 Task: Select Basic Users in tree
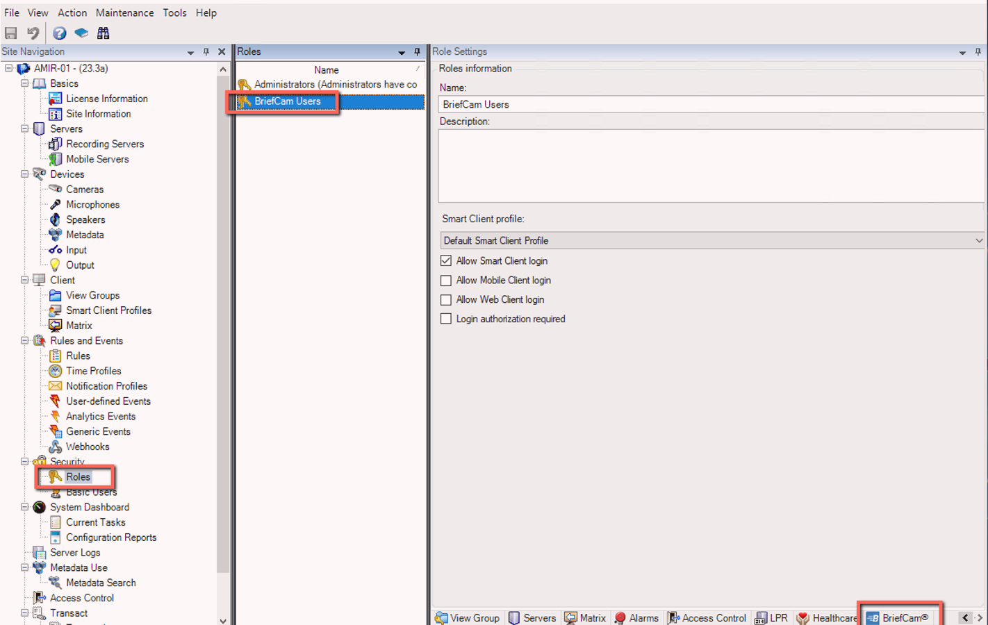tap(91, 492)
